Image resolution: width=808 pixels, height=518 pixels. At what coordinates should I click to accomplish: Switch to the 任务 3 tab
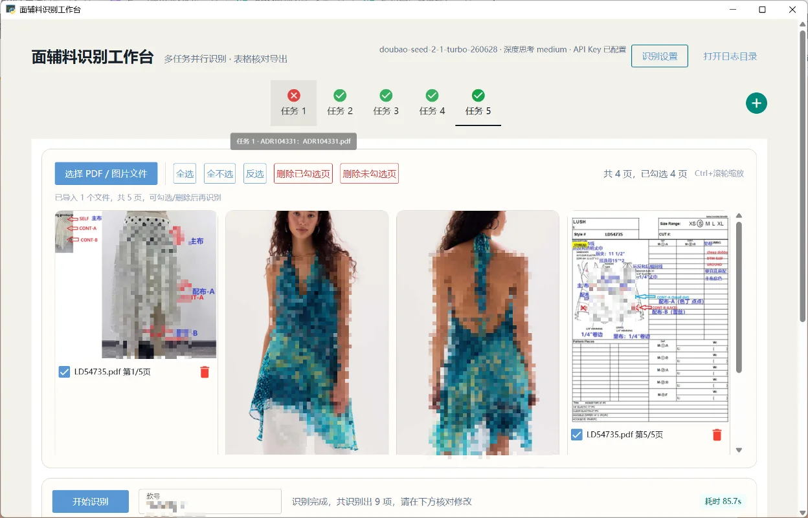(386, 103)
